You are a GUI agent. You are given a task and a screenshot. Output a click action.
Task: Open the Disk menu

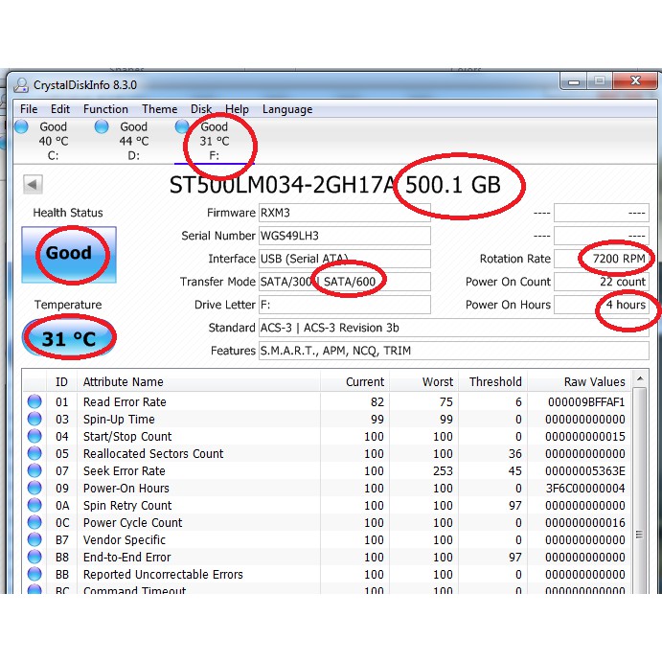click(201, 109)
